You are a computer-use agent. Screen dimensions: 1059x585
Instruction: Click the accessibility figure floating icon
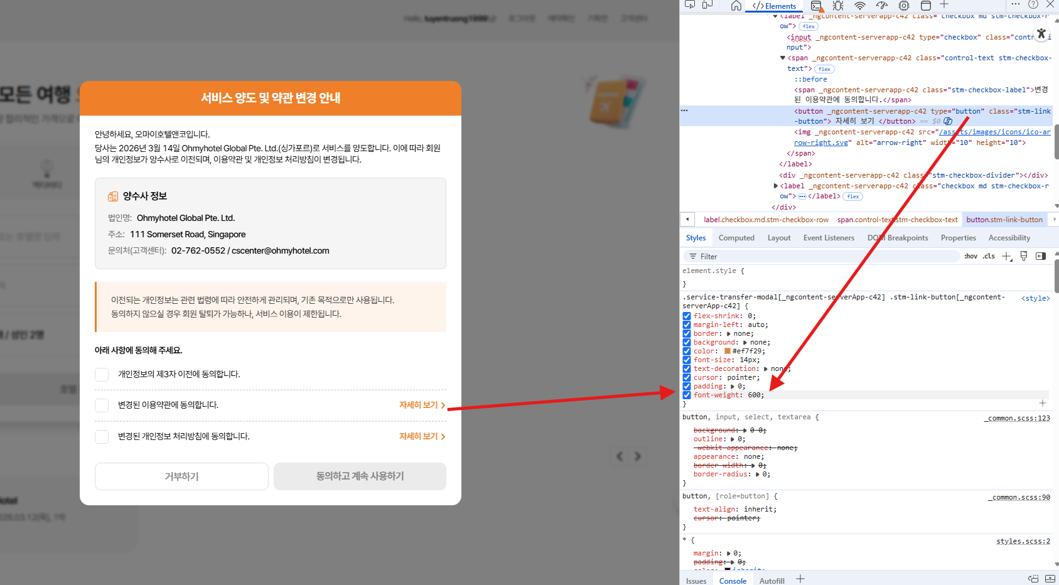(1041, 34)
